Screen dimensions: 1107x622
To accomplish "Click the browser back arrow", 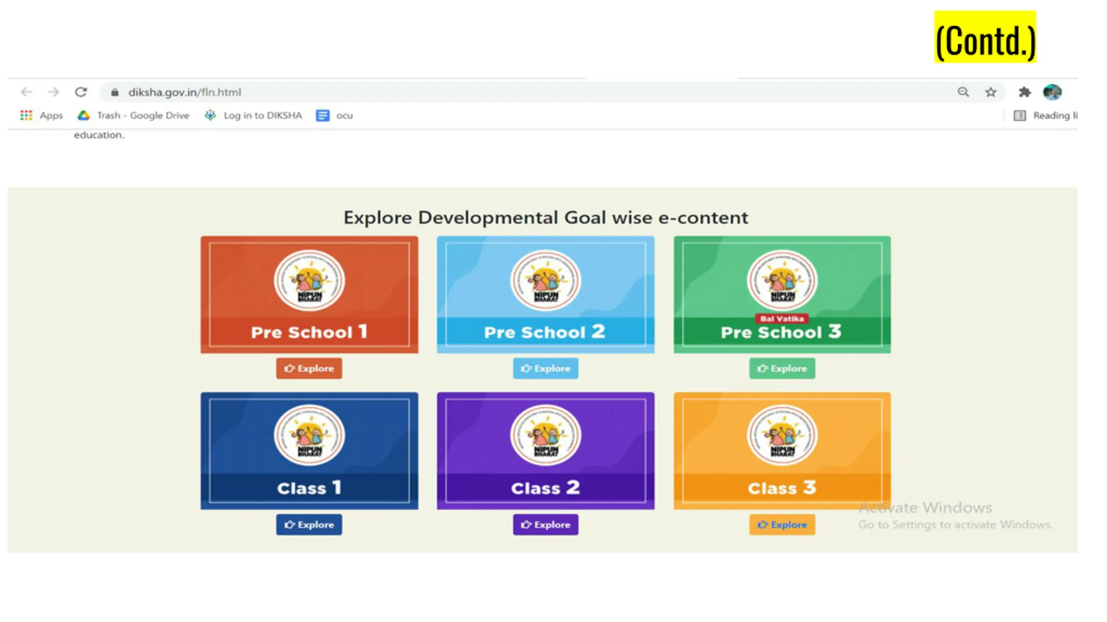I will click(x=26, y=92).
